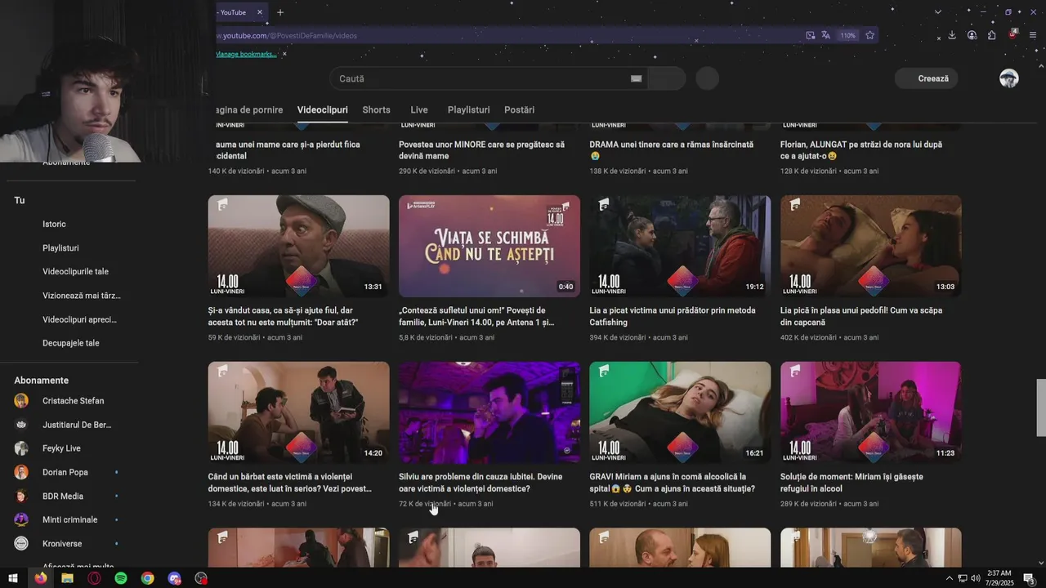Image resolution: width=1046 pixels, height=588 pixels.
Task: Open the Firefox account icon
Action: (972, 35)
